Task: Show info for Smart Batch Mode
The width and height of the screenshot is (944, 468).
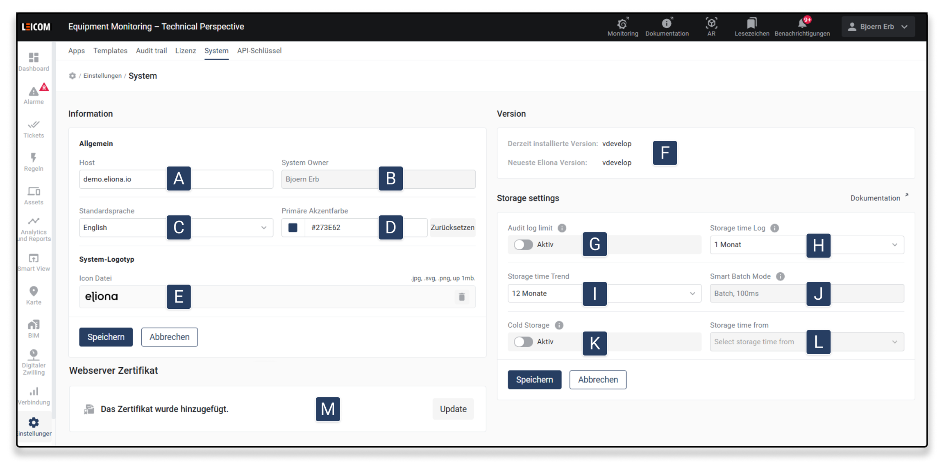Action: point(780,276)
